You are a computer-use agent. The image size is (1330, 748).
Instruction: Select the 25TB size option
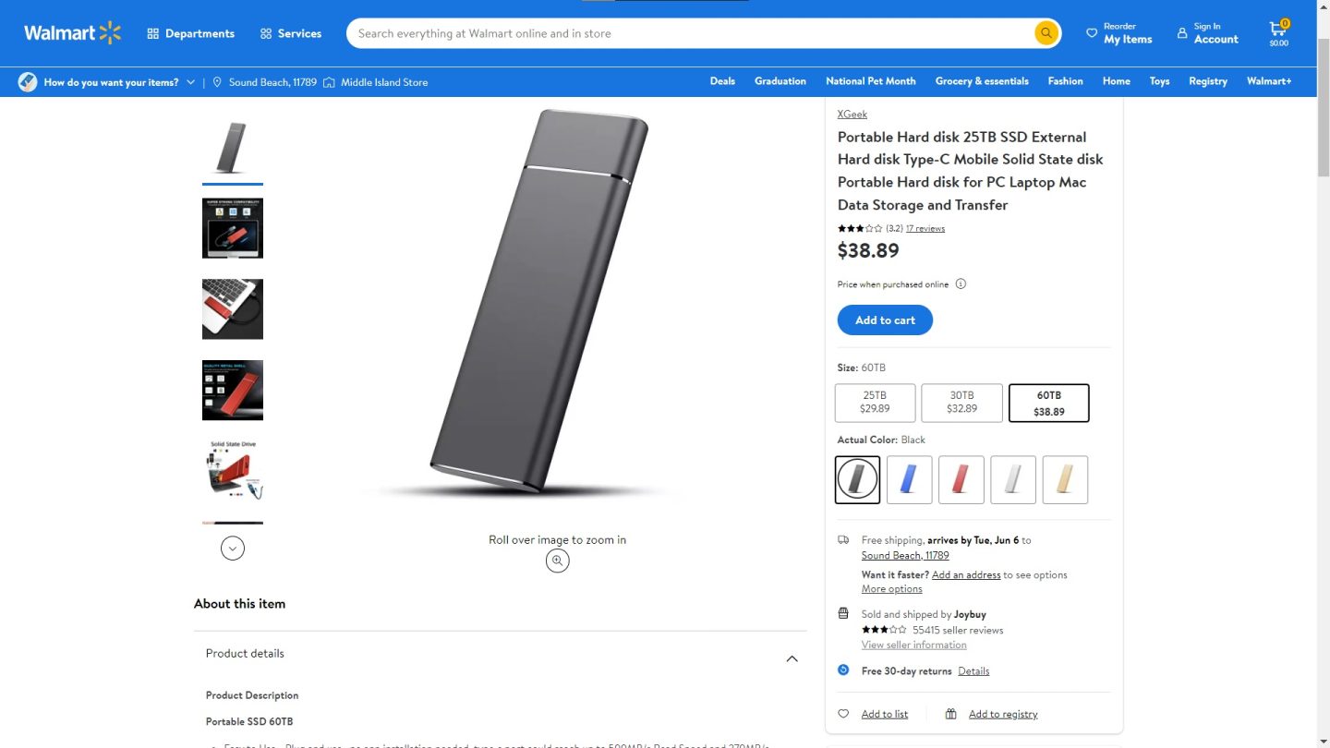pos(875,403)
